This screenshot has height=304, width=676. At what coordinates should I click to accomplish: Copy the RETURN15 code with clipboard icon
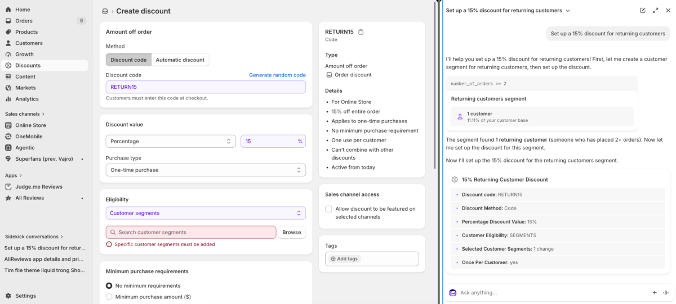tap(361, 32)
